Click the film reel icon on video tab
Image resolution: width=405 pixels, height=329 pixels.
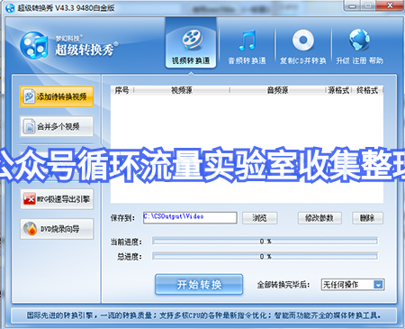[192, 40]
